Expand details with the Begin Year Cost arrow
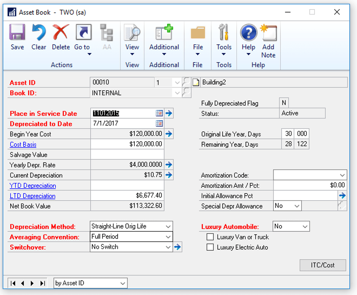 point(168,134)
